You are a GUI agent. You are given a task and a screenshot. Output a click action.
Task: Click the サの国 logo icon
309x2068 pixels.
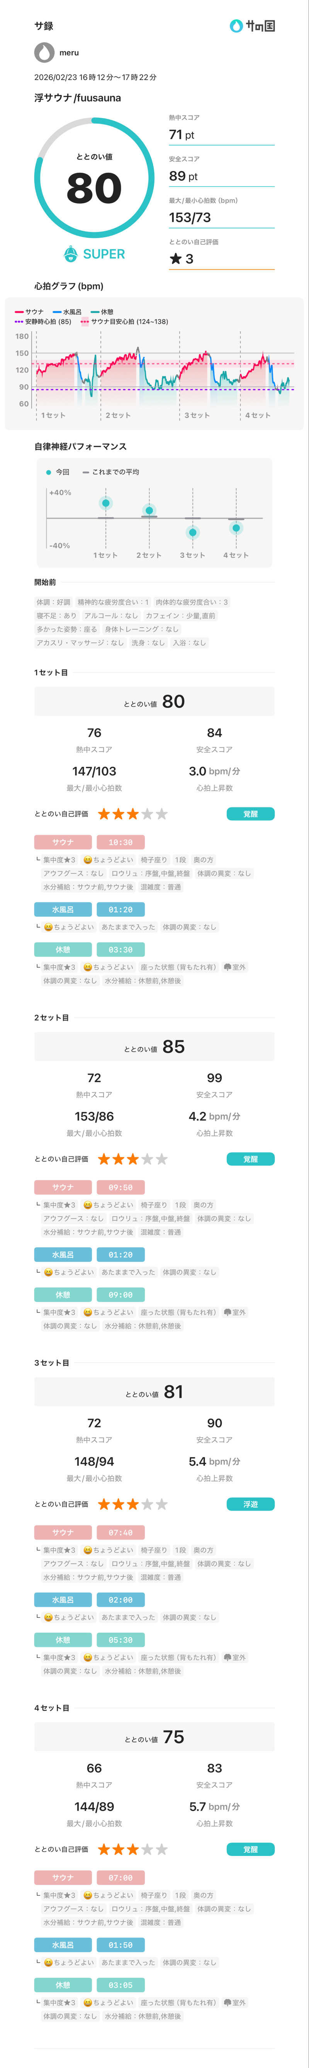point(236,26)
